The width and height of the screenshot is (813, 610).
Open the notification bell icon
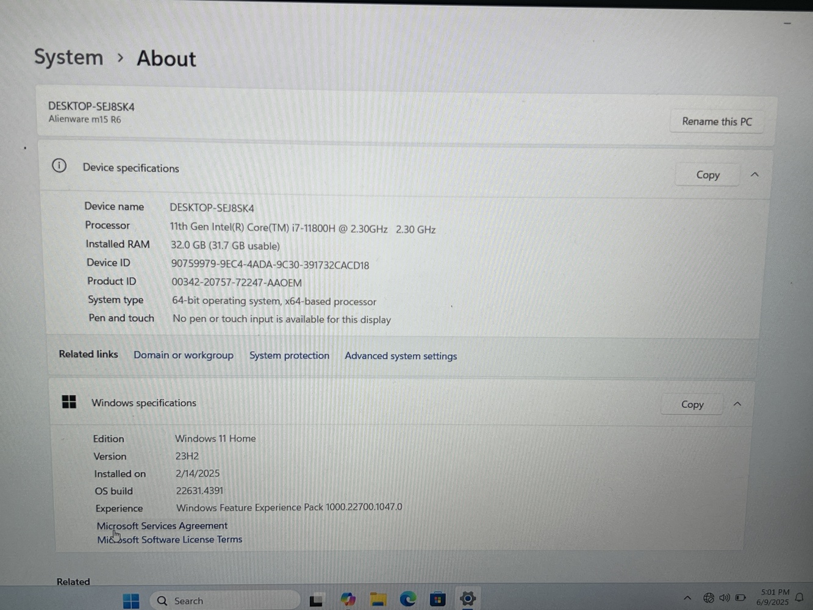[800, 597]
